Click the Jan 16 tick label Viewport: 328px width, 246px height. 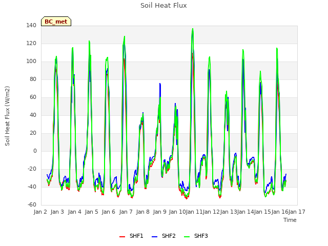280,212
